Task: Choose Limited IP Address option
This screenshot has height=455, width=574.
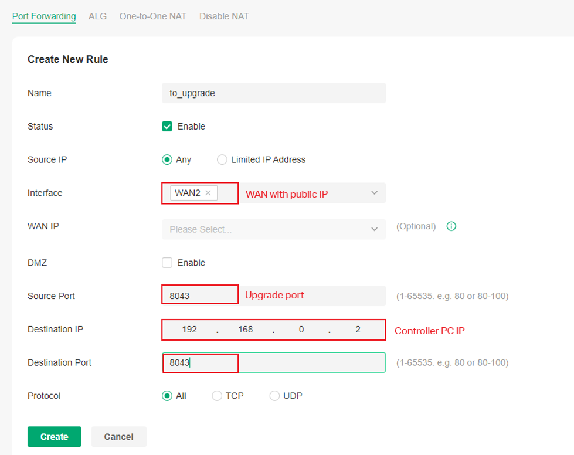Action: [x=222, y=159]
